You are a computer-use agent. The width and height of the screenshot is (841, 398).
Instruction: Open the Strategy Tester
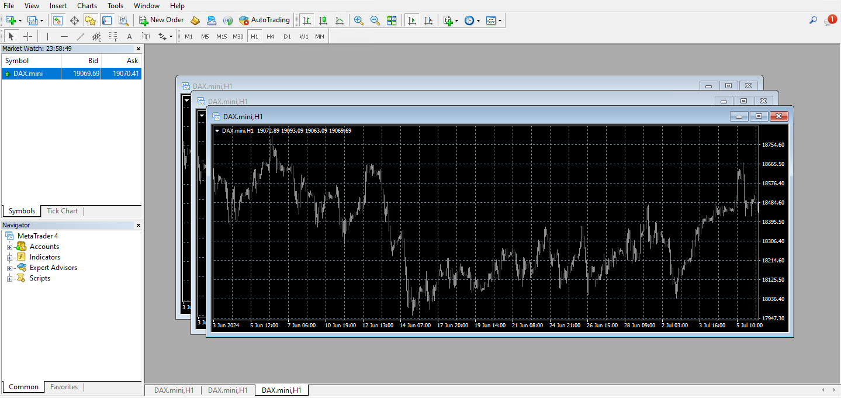click(123, 20)
